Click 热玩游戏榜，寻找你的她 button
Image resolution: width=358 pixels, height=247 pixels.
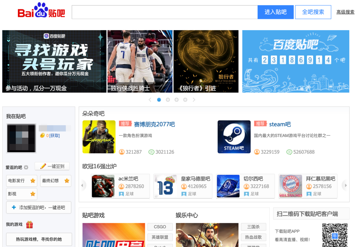pos(39,239)
